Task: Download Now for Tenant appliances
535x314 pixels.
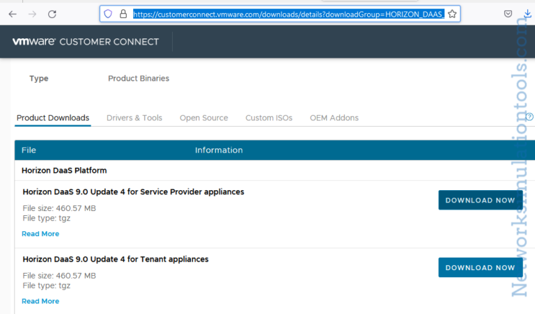Action: tap(480, 267)
